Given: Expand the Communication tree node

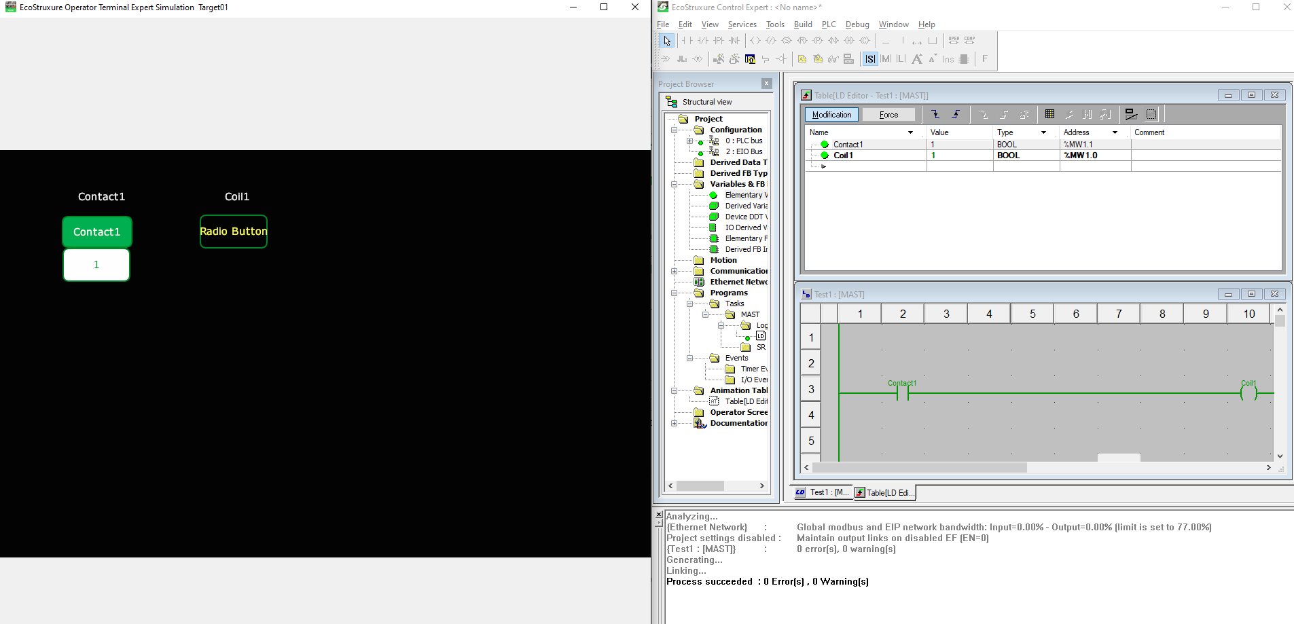Looking at the screenshot, I should [x=674, y=271].
